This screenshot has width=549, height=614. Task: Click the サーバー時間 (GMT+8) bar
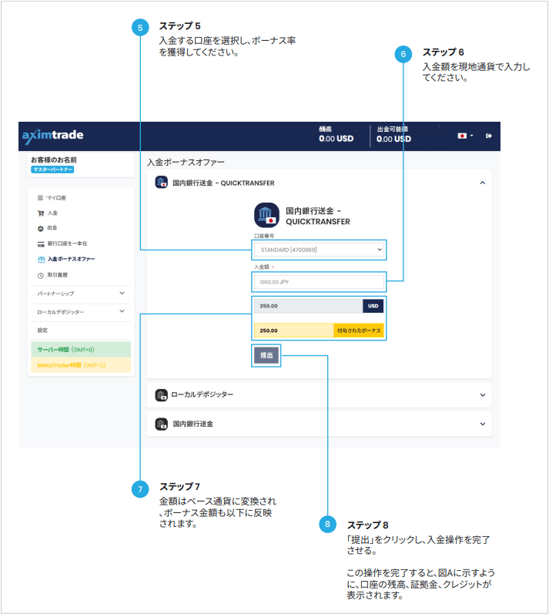click(x=81, y=349)
